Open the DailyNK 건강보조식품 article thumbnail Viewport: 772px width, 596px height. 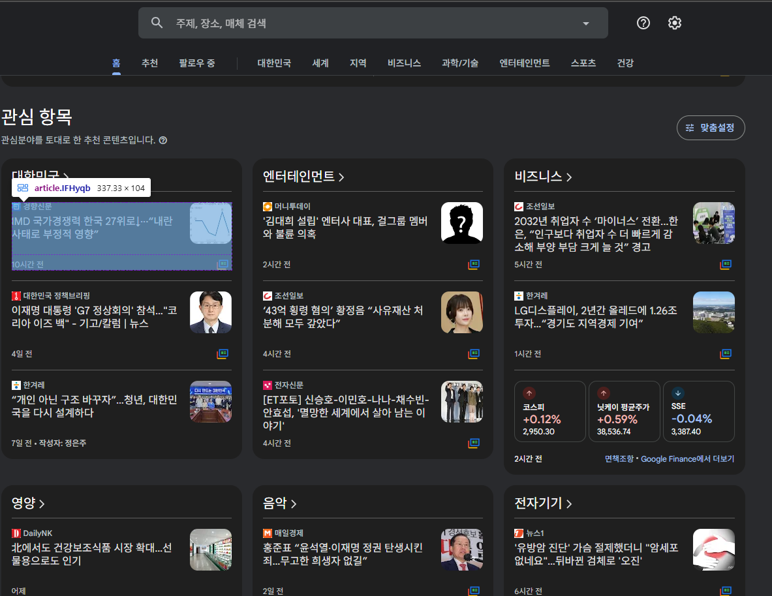pyautogui.click(x=211, y=550)
